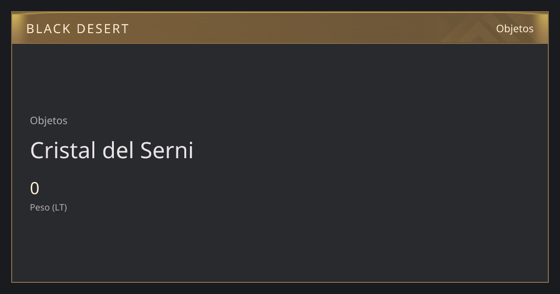Click the gold border line below the card
The image size is (560, 294).
pyautogui.click(x=280, y=282)
